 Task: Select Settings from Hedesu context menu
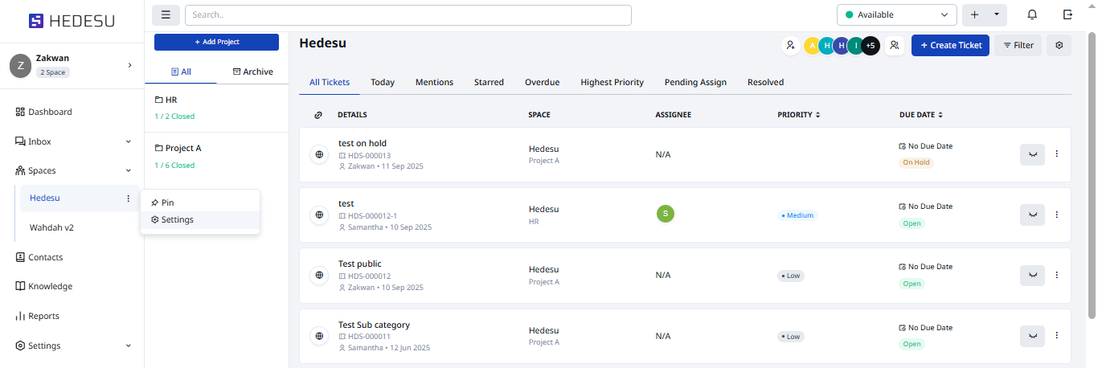tap(177, 219)
